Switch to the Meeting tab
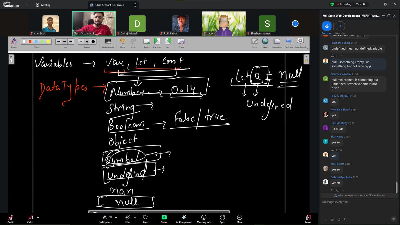Screen dimensions: 400x225 pos(44,5)
